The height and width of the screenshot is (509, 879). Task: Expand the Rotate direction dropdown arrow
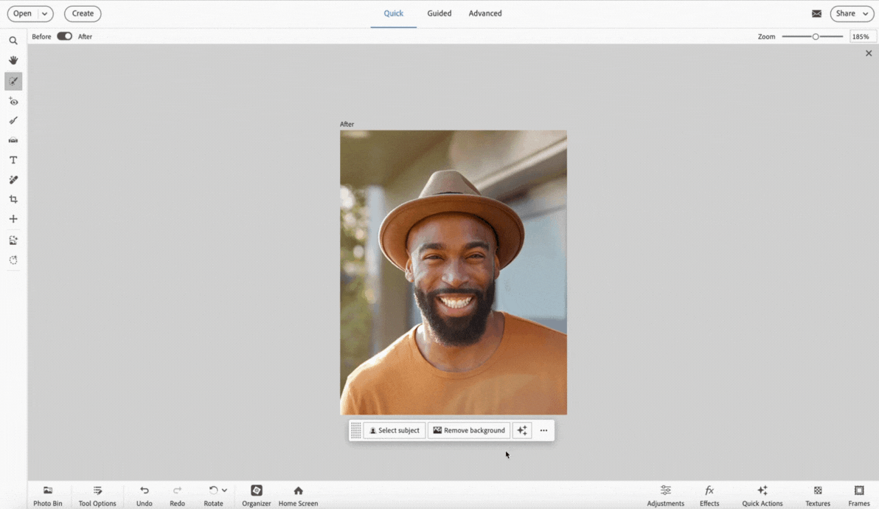click(224, 491)
